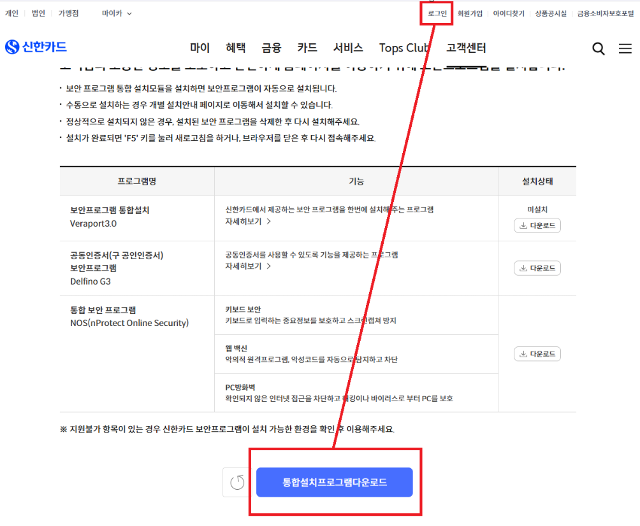The width and height of the screenshot is (640, 526).
Task: Open the Shinhan Card logo home link
Action: tap(36, 47)
